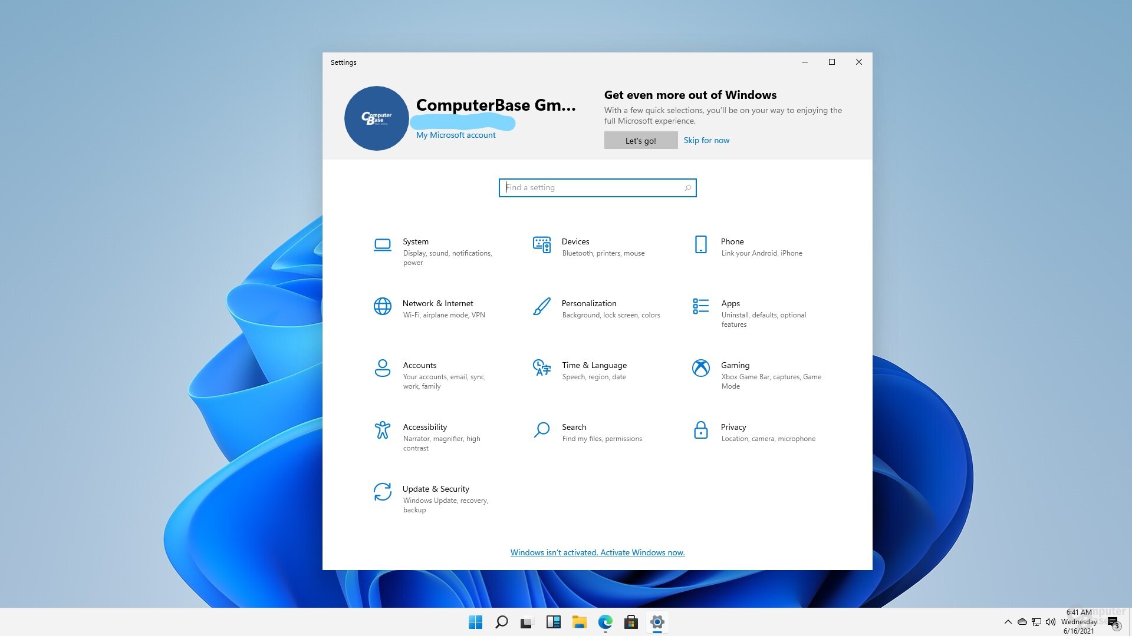Select Update & Security title text
The width and height of the screenshot is (1132, 636).
point(436,489)
